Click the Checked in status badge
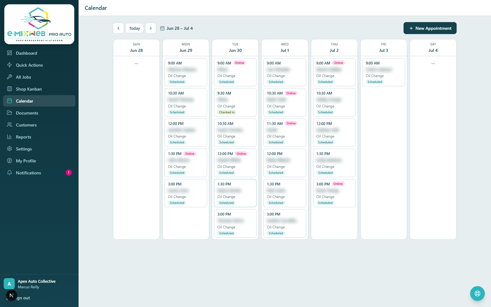This screenshot has width=491, height=307. (227, 112)
